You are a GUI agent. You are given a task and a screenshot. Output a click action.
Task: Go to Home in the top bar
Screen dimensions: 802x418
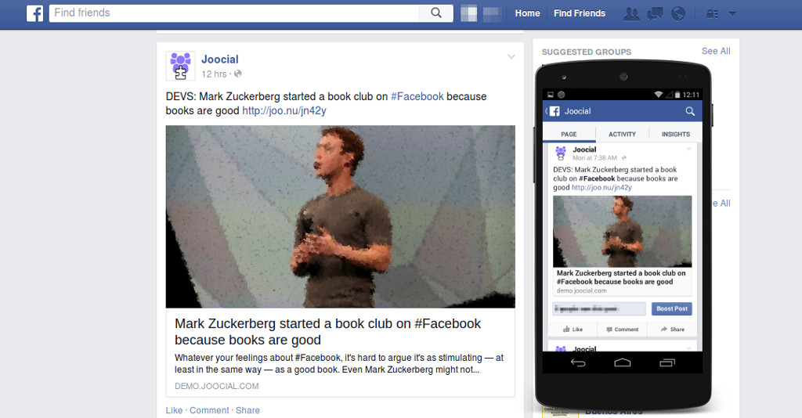coord(527,13)
